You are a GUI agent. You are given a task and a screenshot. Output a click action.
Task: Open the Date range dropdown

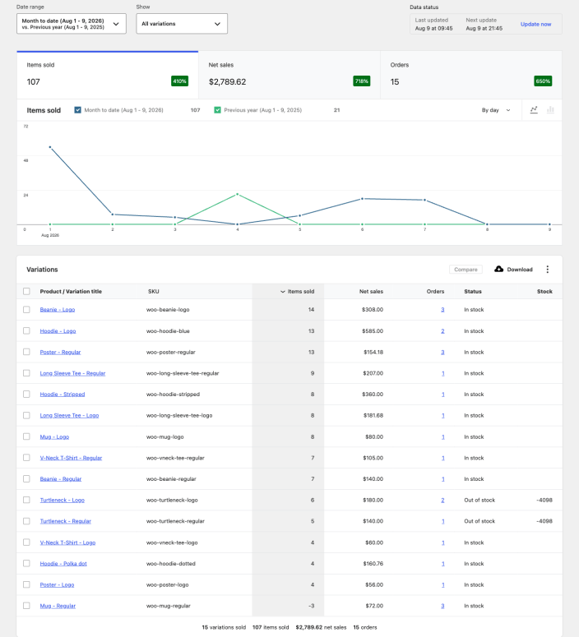[x=72, y=24]
